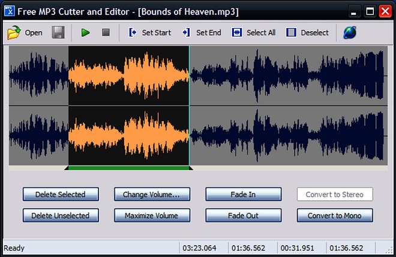The image size is (396, 257).
Task: Open the website via the globe icon
Action: 350,32
